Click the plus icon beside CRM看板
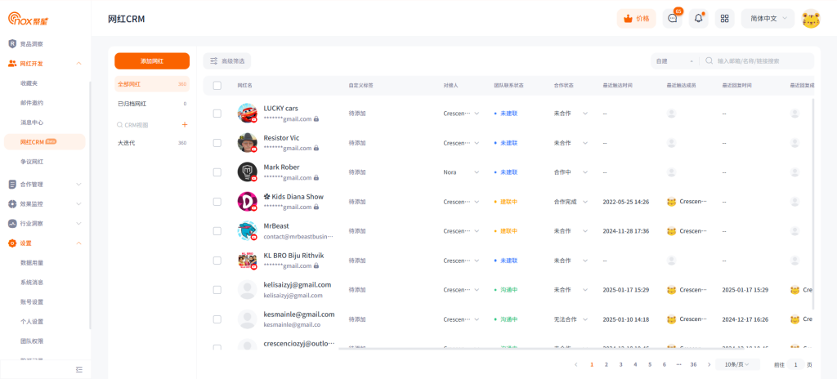This screenshot has width=837, height=379. [x=185, y=125]
